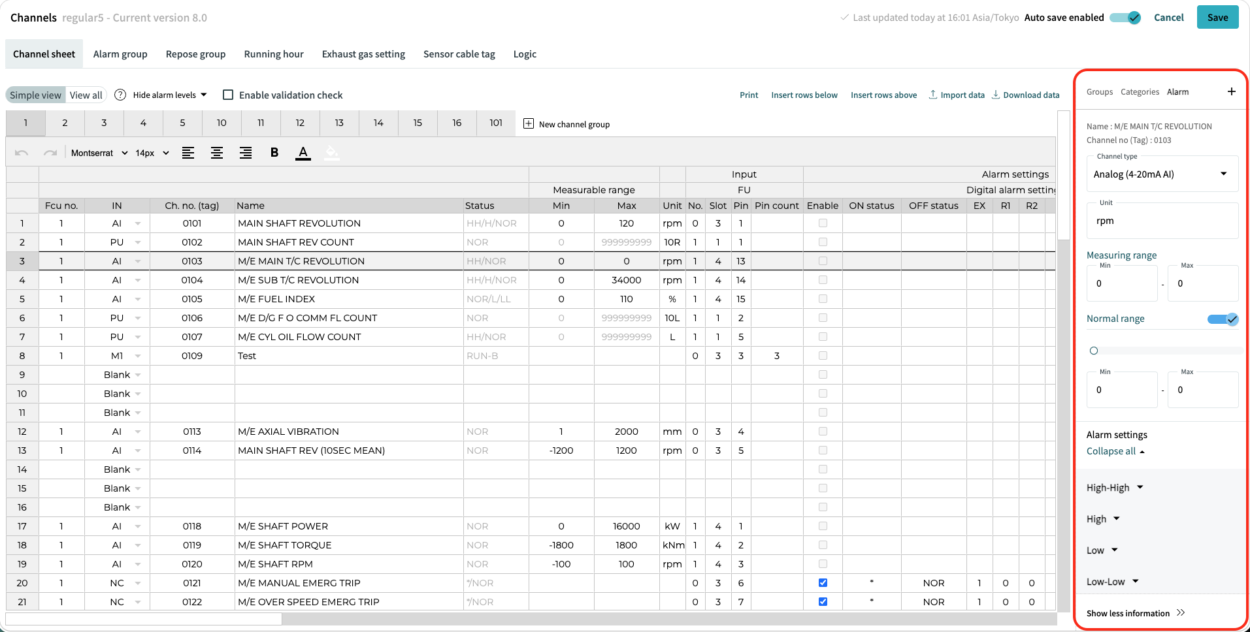The width and height of the screenshot is (1250, 632).
Task: Open the Exhaust gas setting tab
Action: point(363,54)
